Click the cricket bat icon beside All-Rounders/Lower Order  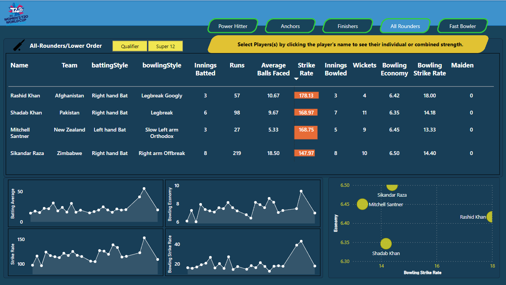click(19, 45)
